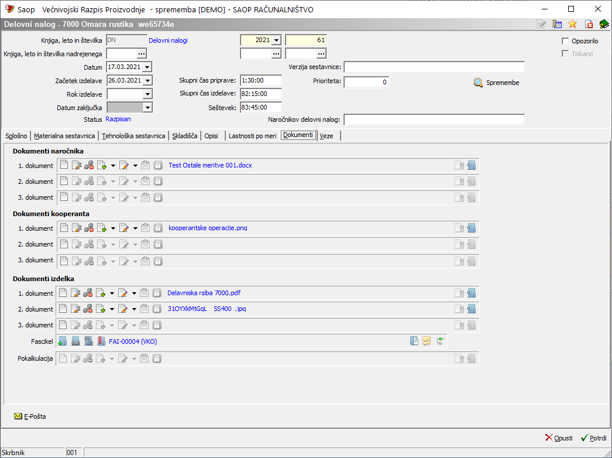Open the form settings icon beside the star
612x458 pixels.
[556, 24]
